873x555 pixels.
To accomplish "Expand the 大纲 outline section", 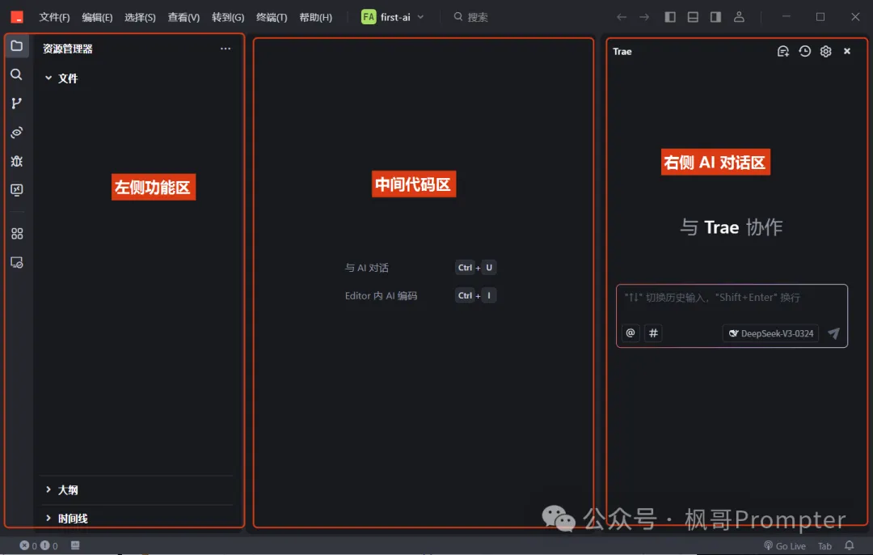I will tap(61, 489).
